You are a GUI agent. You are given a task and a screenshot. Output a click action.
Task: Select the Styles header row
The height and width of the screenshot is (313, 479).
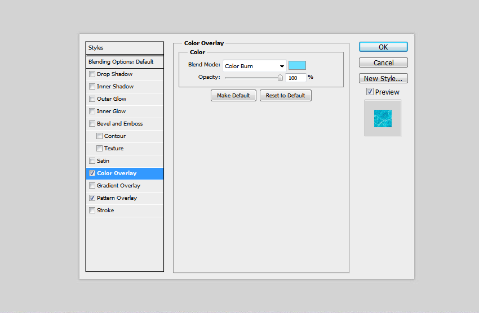click(x=125, y=48)
